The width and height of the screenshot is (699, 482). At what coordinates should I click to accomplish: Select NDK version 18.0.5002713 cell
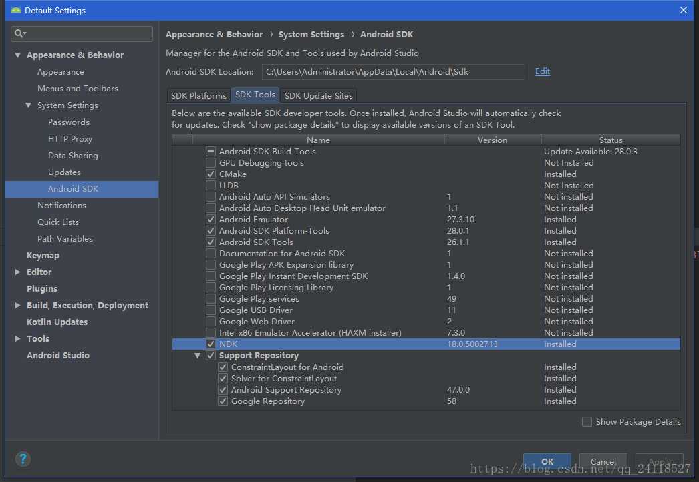coord(472,344)
